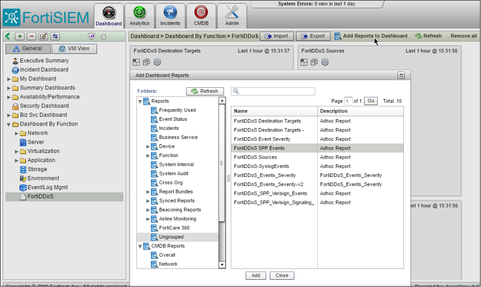Screen dimensions: 481x287
Task: Switch to the Analytics tab
Action: pos(139,16)
